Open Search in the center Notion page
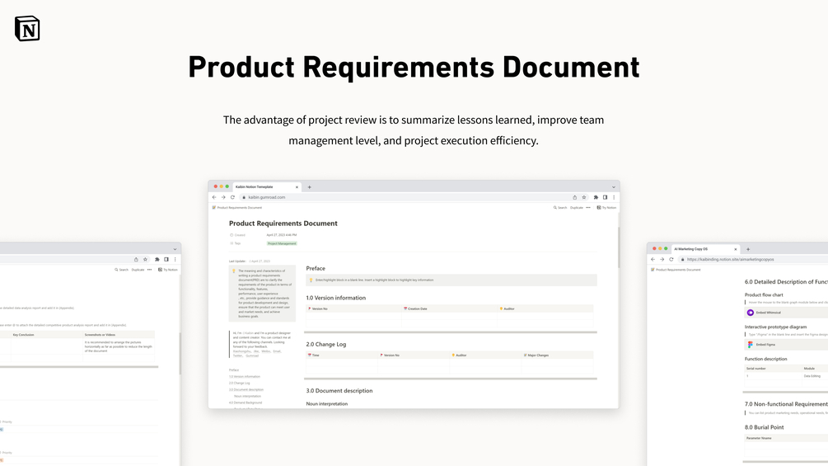The height and width of the screenshot is (466, 828). pos(559,208)
